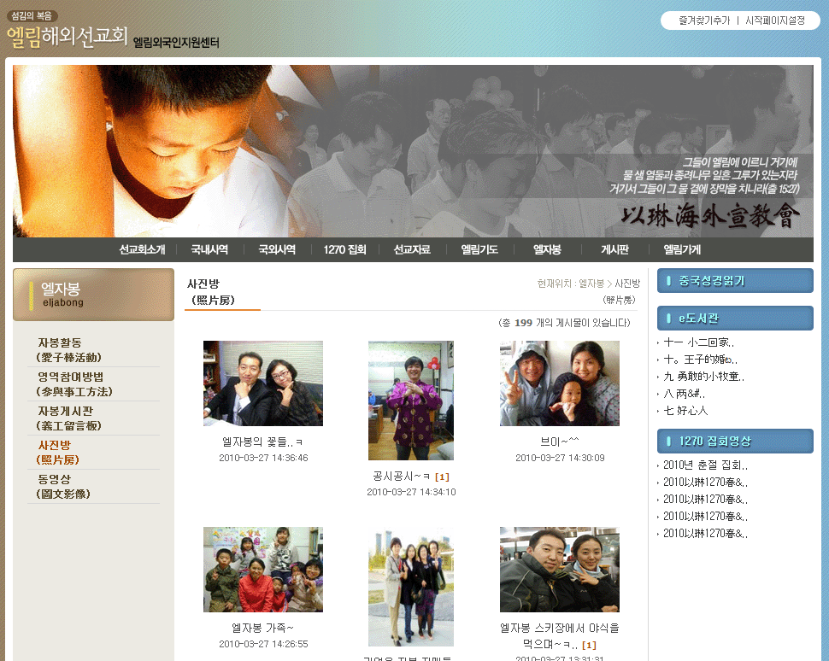829x661 pixels.
Task: Open the 선교회소개 menu
Action: 142,249
